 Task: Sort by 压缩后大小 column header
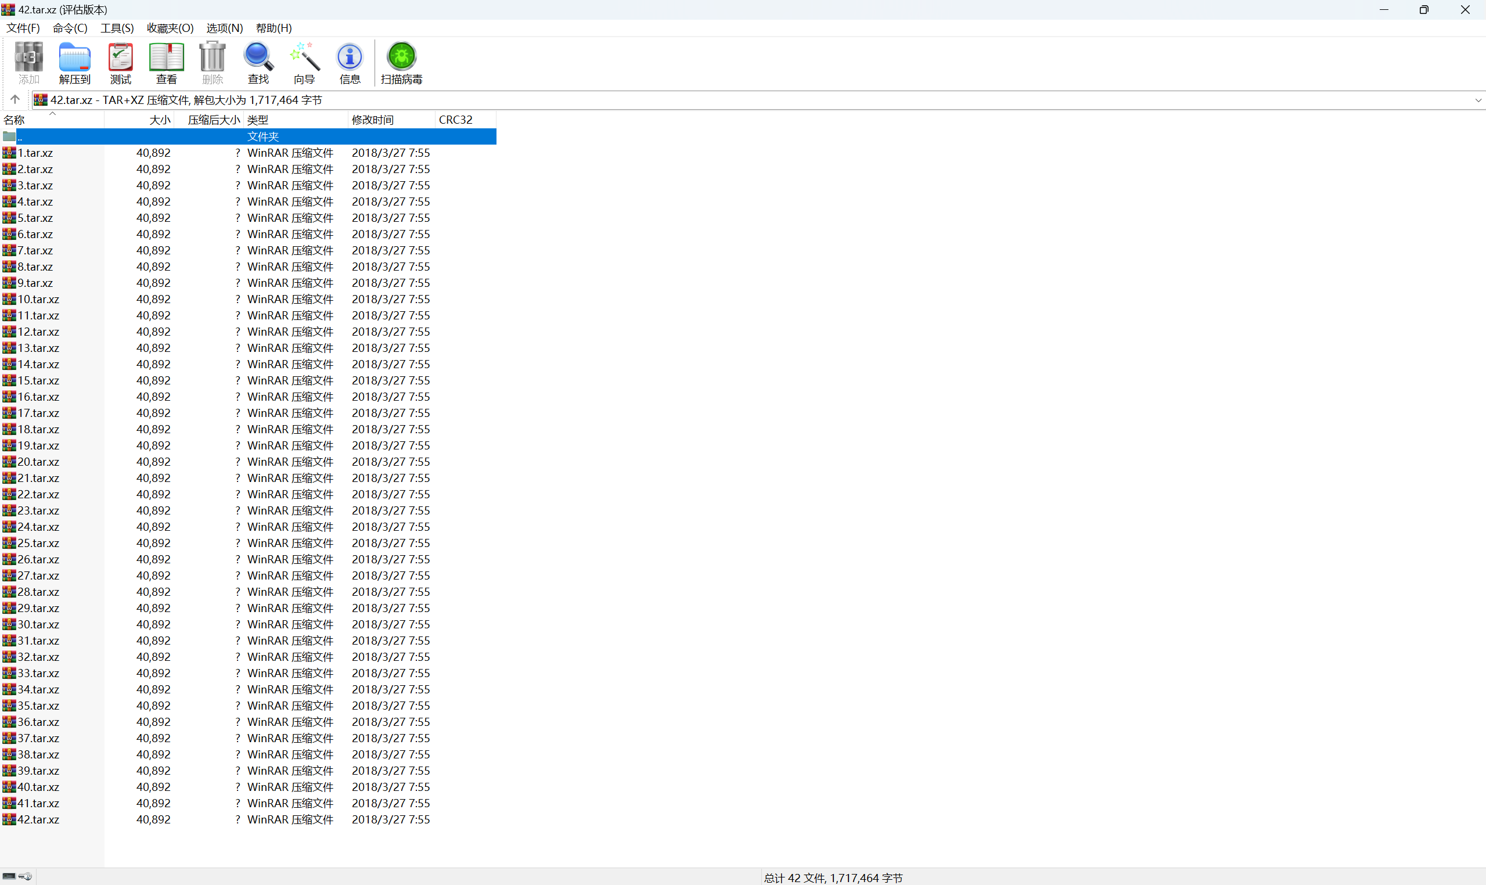[208, 120]
